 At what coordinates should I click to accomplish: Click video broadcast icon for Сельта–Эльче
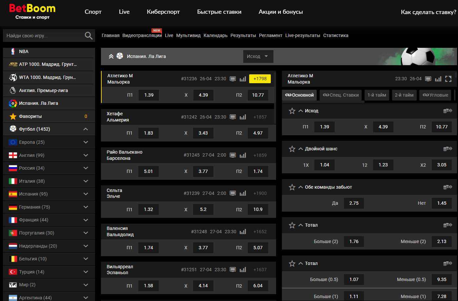tap(233, 193)
